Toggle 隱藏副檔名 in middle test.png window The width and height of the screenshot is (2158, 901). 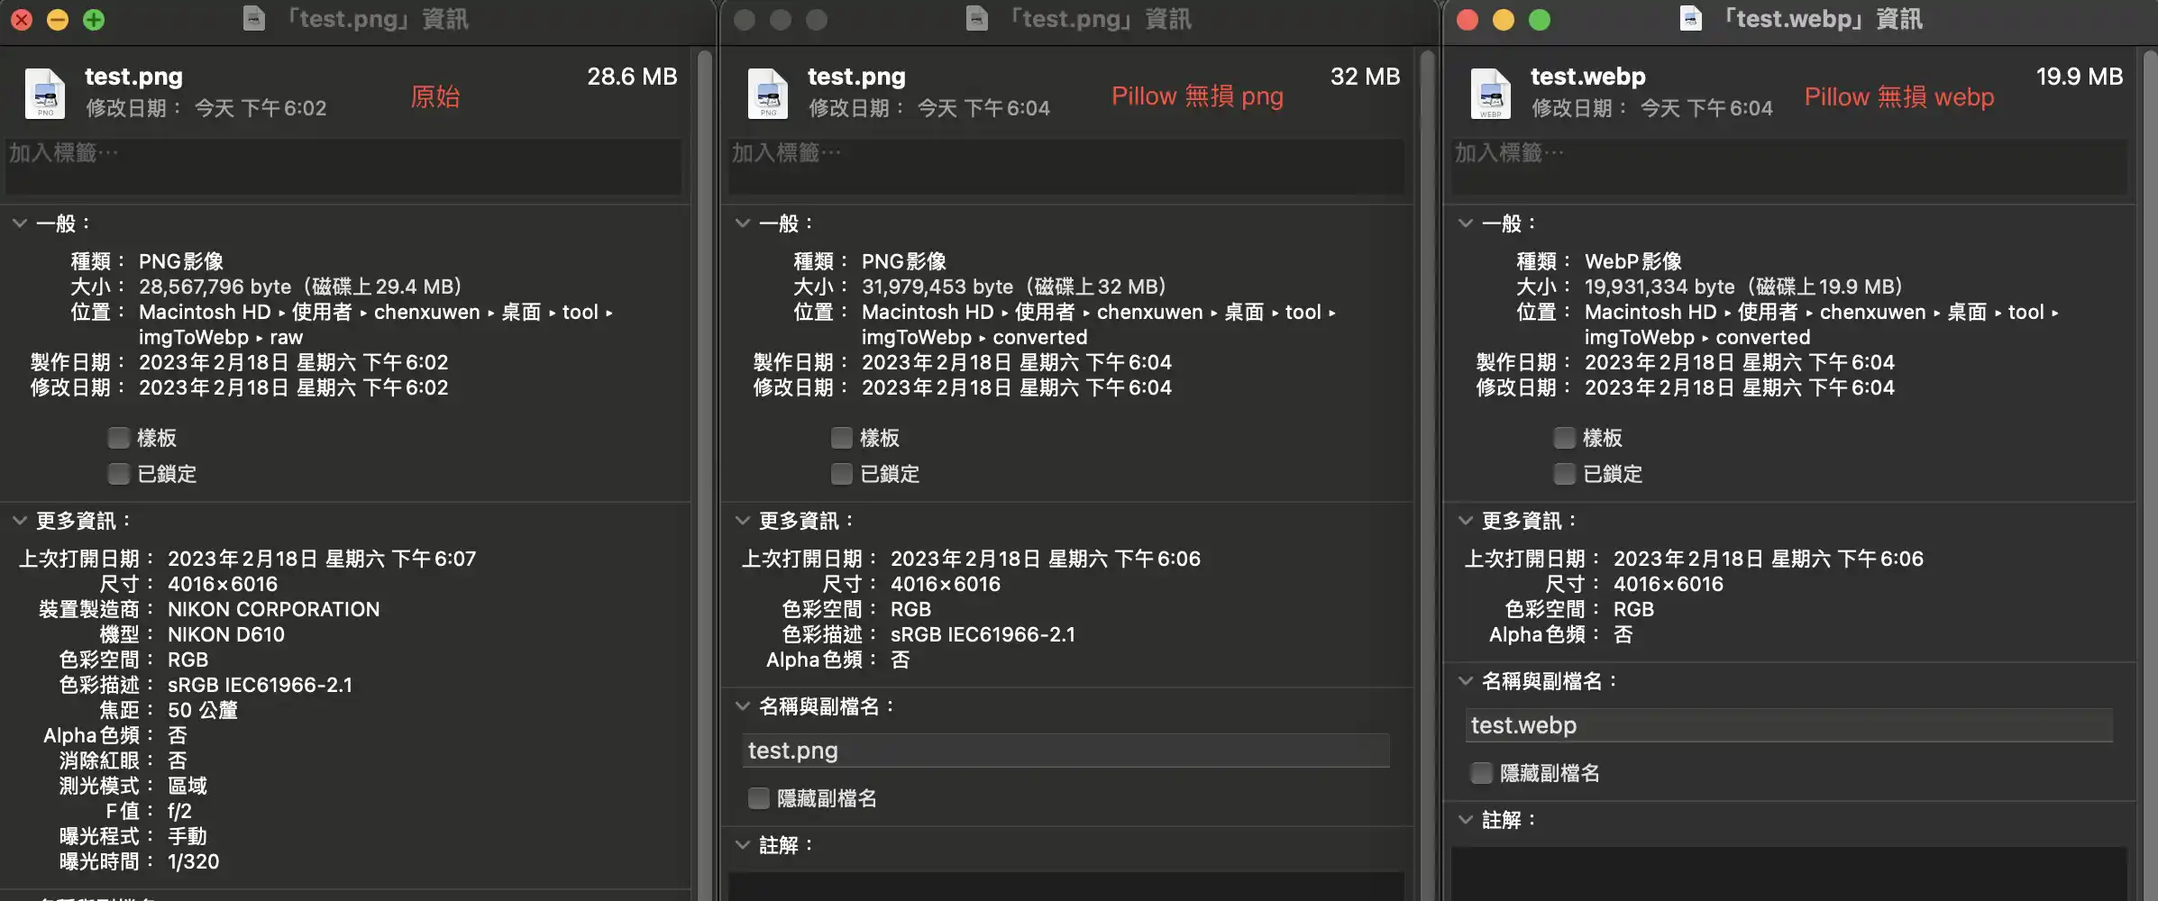click(759, 798)
